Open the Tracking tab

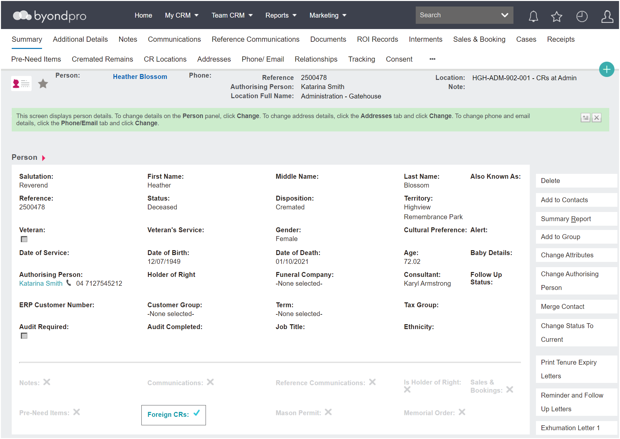coord(362,59)
